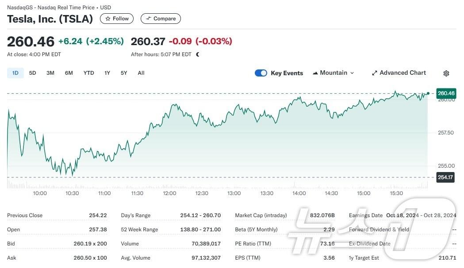The image size is (464, 268).
Task: Toggle the Key Events switch
Action: [261, 73]
